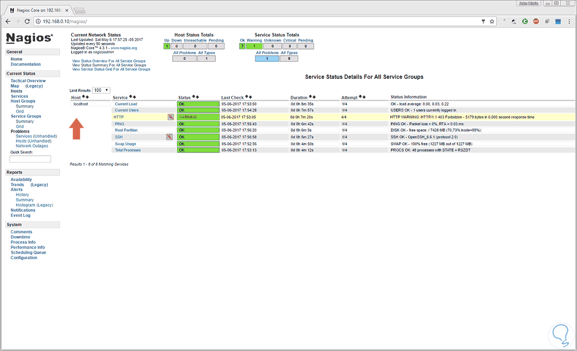Click Host Status All Types count box

[206, 59]
